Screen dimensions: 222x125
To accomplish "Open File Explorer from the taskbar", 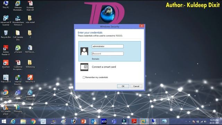I will [x=23, y=122].
